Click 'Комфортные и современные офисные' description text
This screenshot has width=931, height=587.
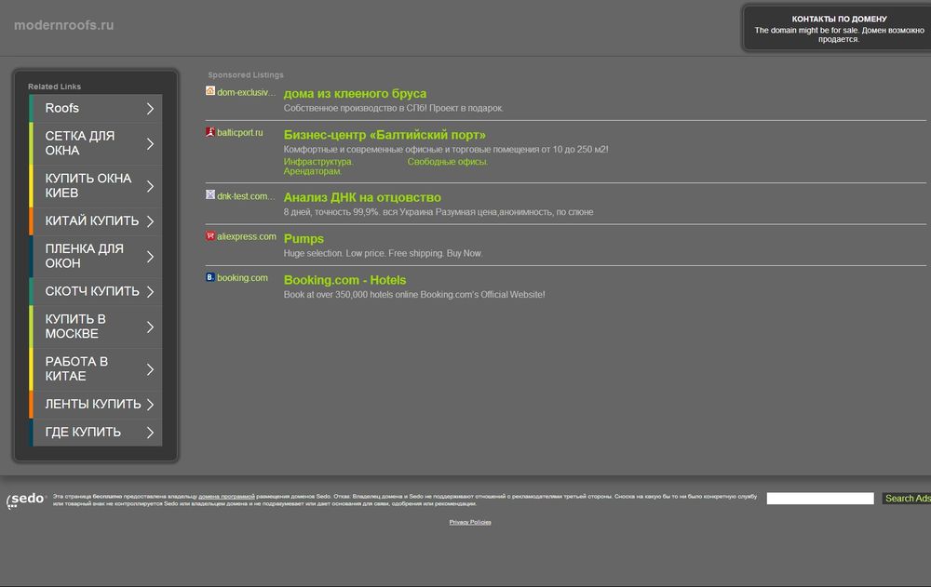pos(446,149)
